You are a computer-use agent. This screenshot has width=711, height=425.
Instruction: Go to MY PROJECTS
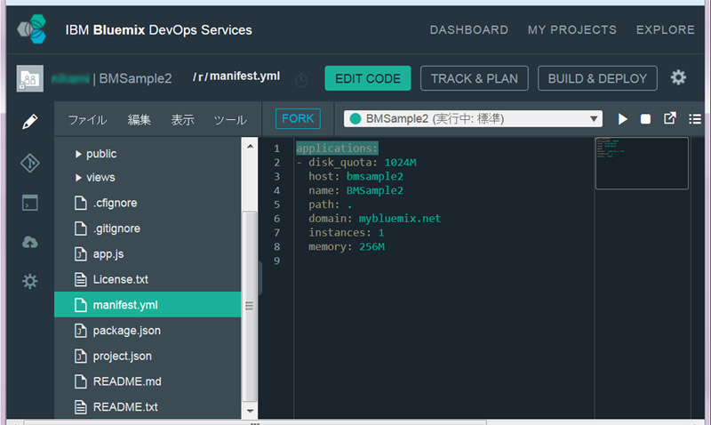click(x=571, y=30)
